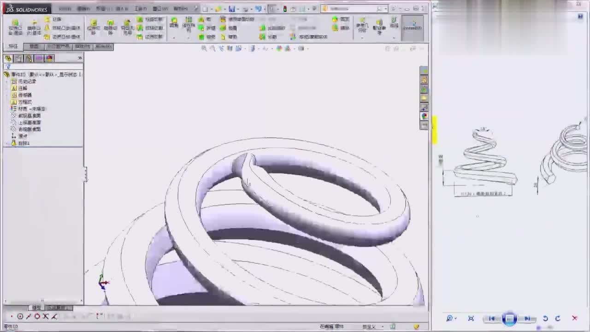Expand the FeatureManager panel with chevron
The width and height of the screenshot is (590, 332).
click(80, 58)
